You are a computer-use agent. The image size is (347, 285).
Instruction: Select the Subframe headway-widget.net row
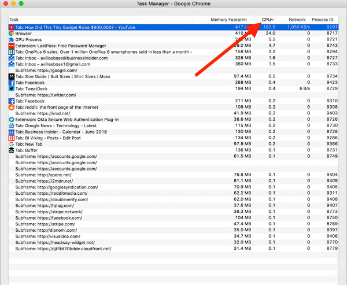173,243
